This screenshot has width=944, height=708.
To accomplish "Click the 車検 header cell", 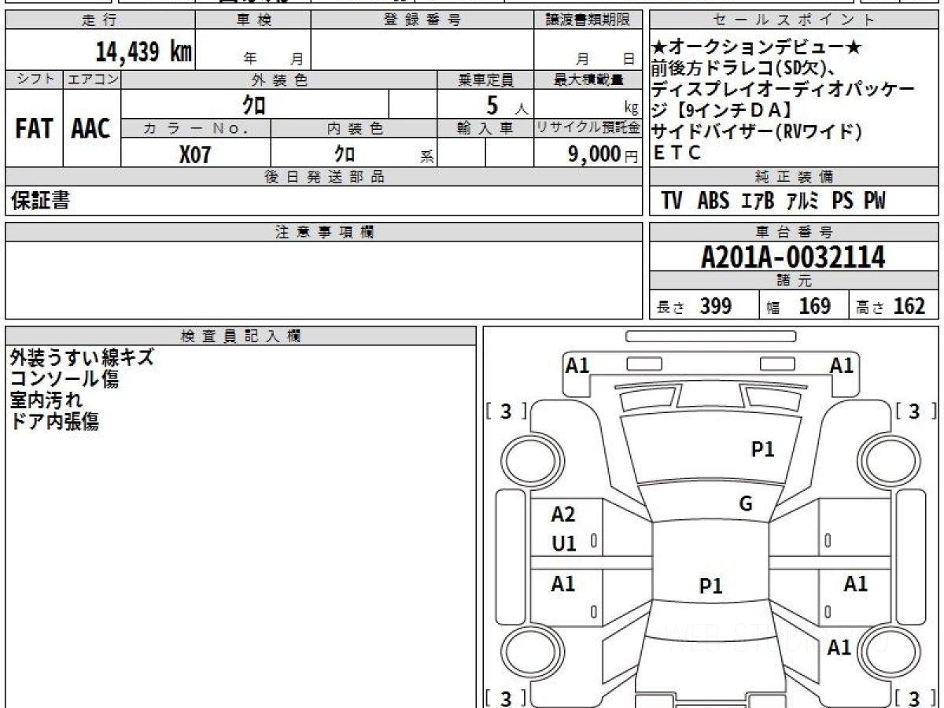I will coord(253,20).
